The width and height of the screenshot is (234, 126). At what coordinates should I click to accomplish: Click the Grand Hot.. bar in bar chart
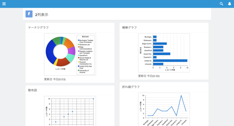[x=162, y=54]
